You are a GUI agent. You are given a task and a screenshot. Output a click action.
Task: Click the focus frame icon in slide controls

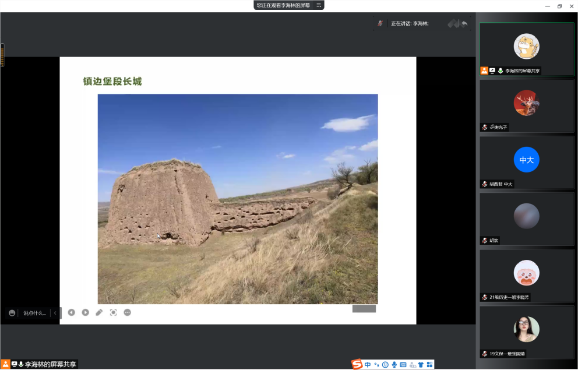(x=113, y=312)
